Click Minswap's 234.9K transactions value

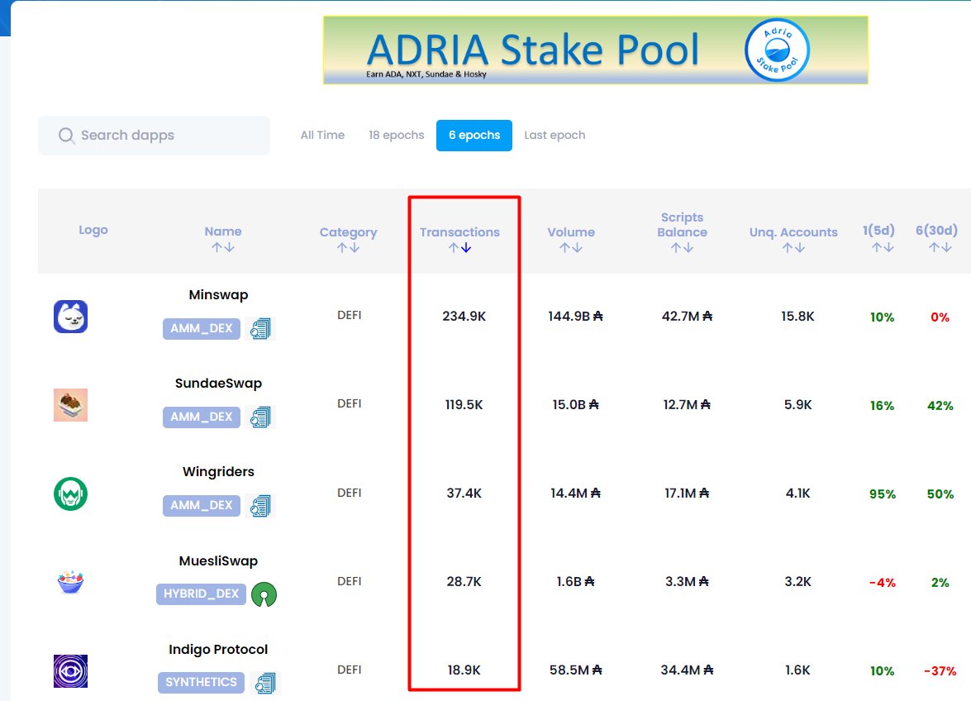(x=464, y=317)
